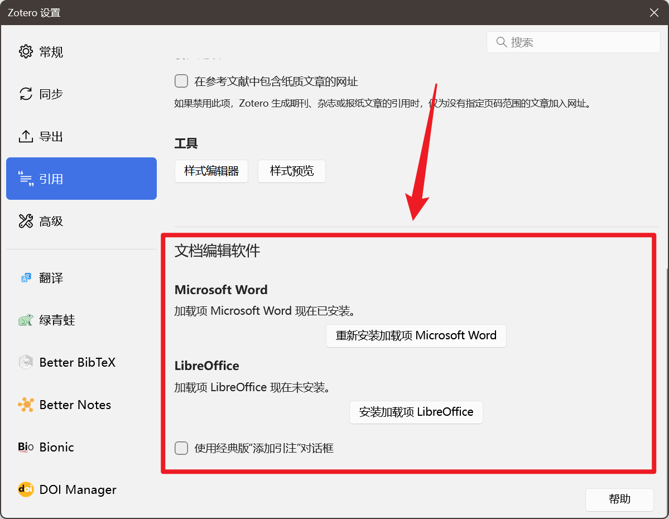The image size is (669, 519).
Task: Open the 样式预览 style preview
Action: click(291, 171)
